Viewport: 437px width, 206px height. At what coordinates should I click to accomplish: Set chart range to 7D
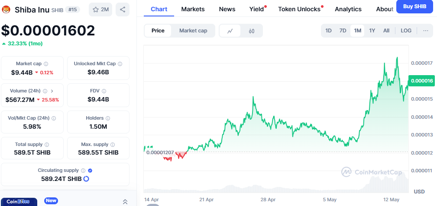click(343, 31)
